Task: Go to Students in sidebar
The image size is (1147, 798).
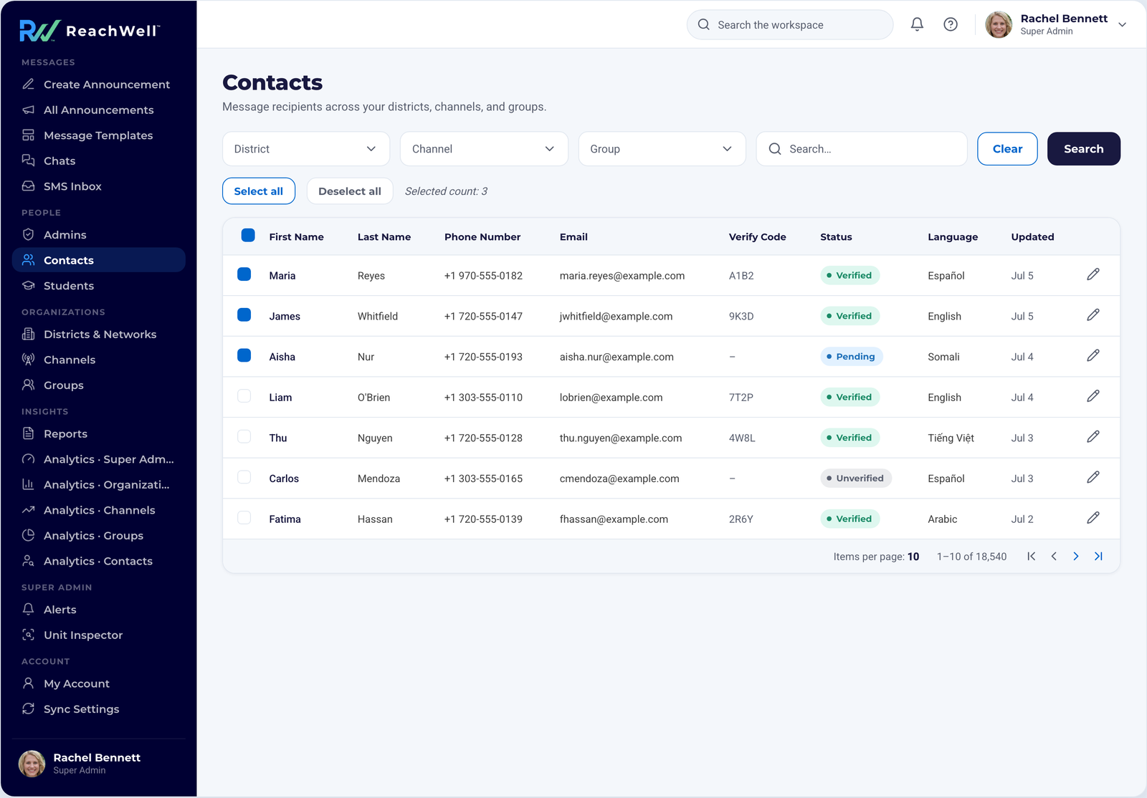Action: pos(99,286)
